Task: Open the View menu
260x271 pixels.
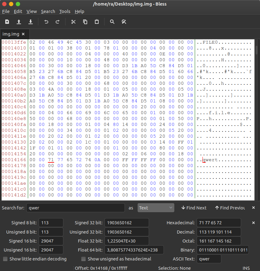Action: [x=32, y=11]
